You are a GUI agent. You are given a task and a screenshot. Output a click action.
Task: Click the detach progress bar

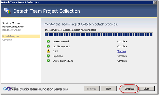[99, 34]
